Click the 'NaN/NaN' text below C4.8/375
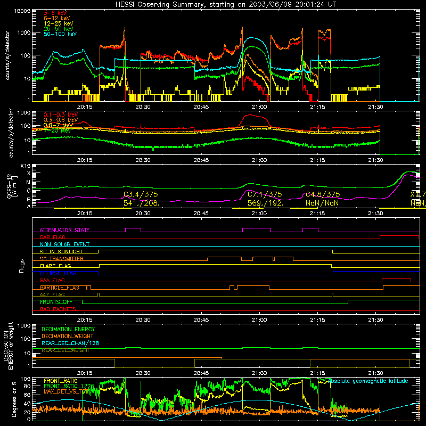 [322, 203]
